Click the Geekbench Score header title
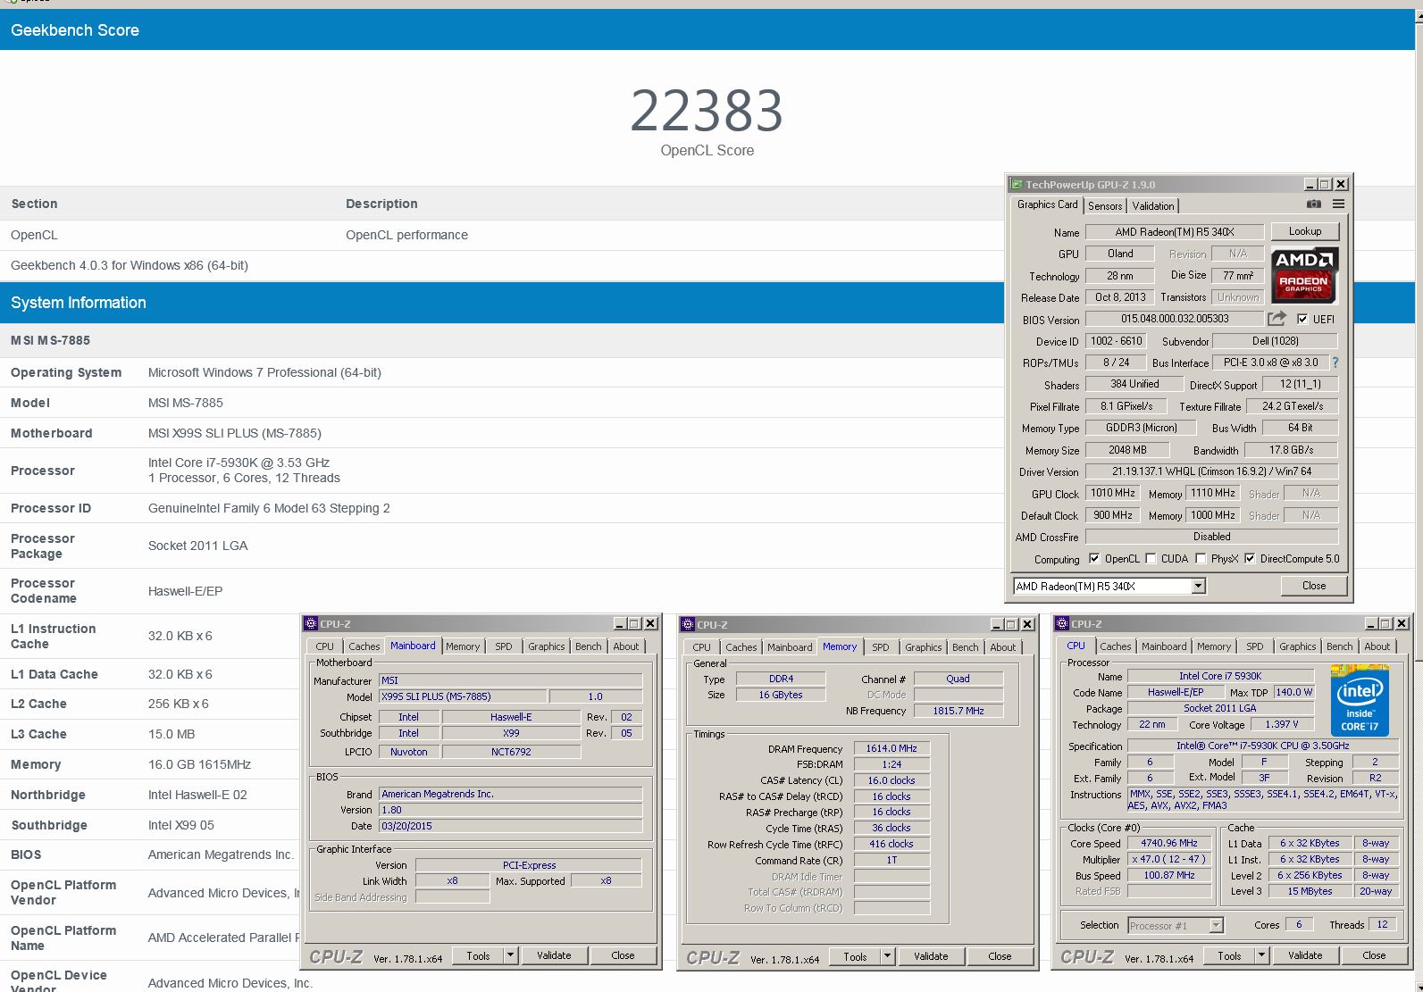This screenshot has height=992, width=1423. [x=75, y=30]
